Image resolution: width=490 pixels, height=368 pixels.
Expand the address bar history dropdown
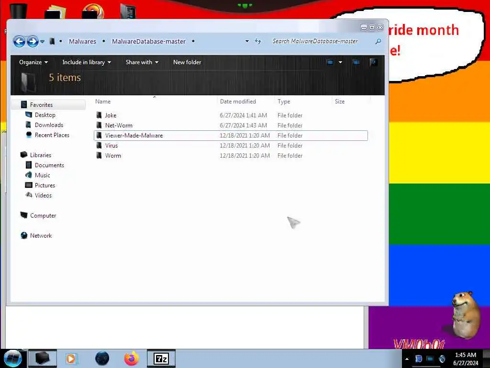[x=247, y=41]
